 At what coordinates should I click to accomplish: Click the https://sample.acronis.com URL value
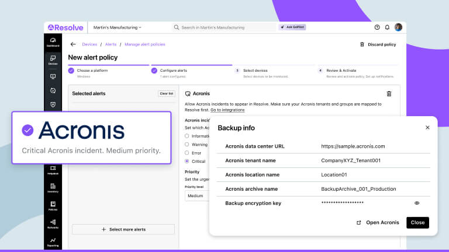pos(353,146)
